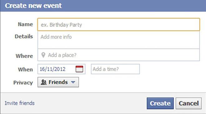Open the Friends privacy selector

[x=58, y=82]
